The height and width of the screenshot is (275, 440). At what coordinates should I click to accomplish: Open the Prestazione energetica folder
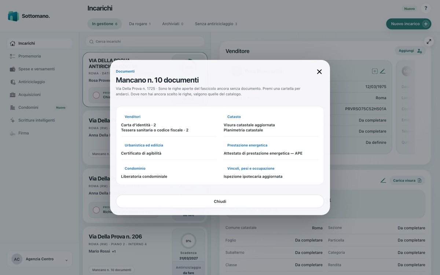(247, 145)
